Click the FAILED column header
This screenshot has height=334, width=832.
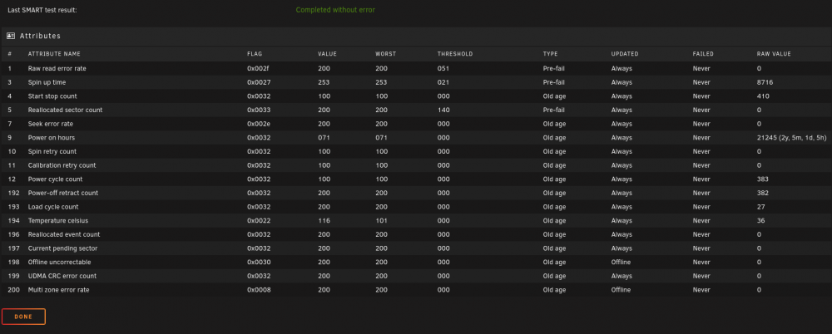pos(703,54)
